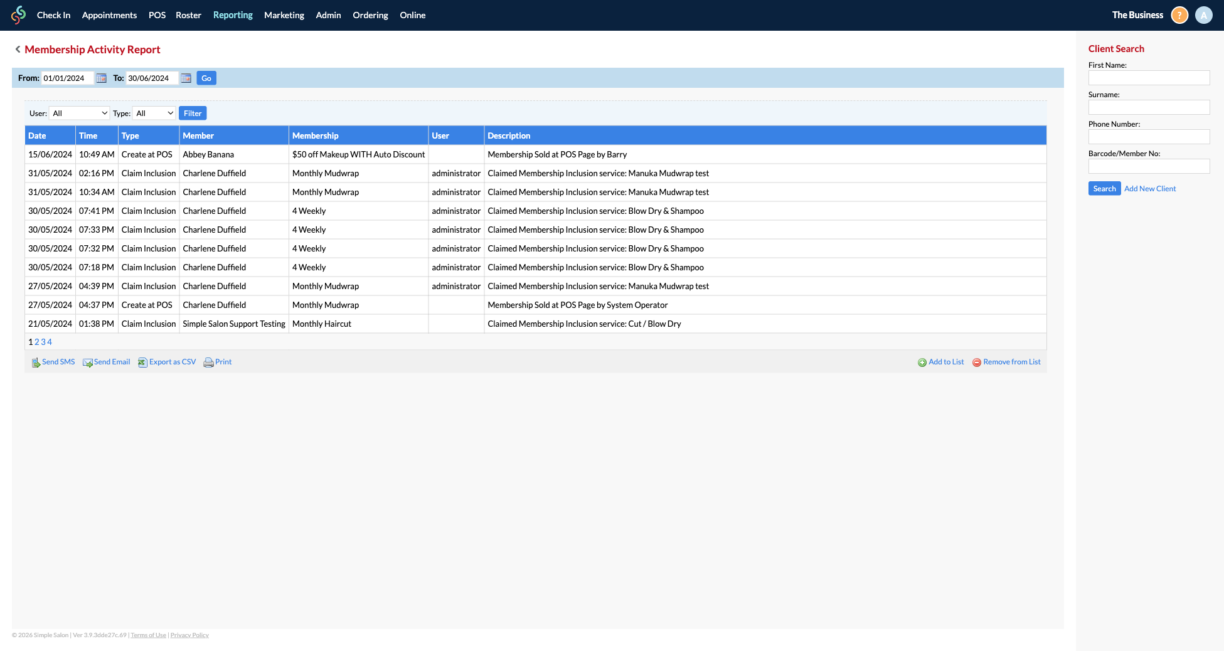Go to page 2 of results
The width and height of the screenshot is (1224, 651).
point(37,342)
